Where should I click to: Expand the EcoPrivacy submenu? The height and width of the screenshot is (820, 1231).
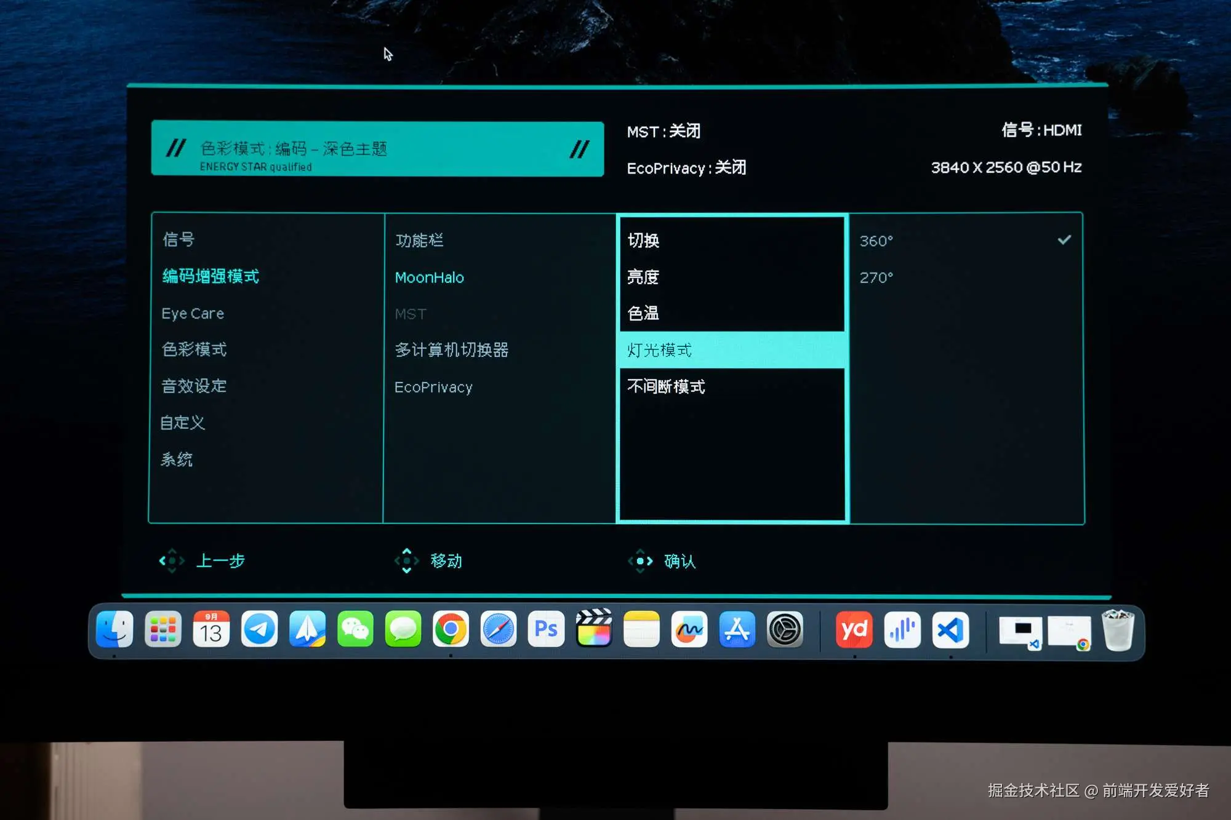click(433, 387)
